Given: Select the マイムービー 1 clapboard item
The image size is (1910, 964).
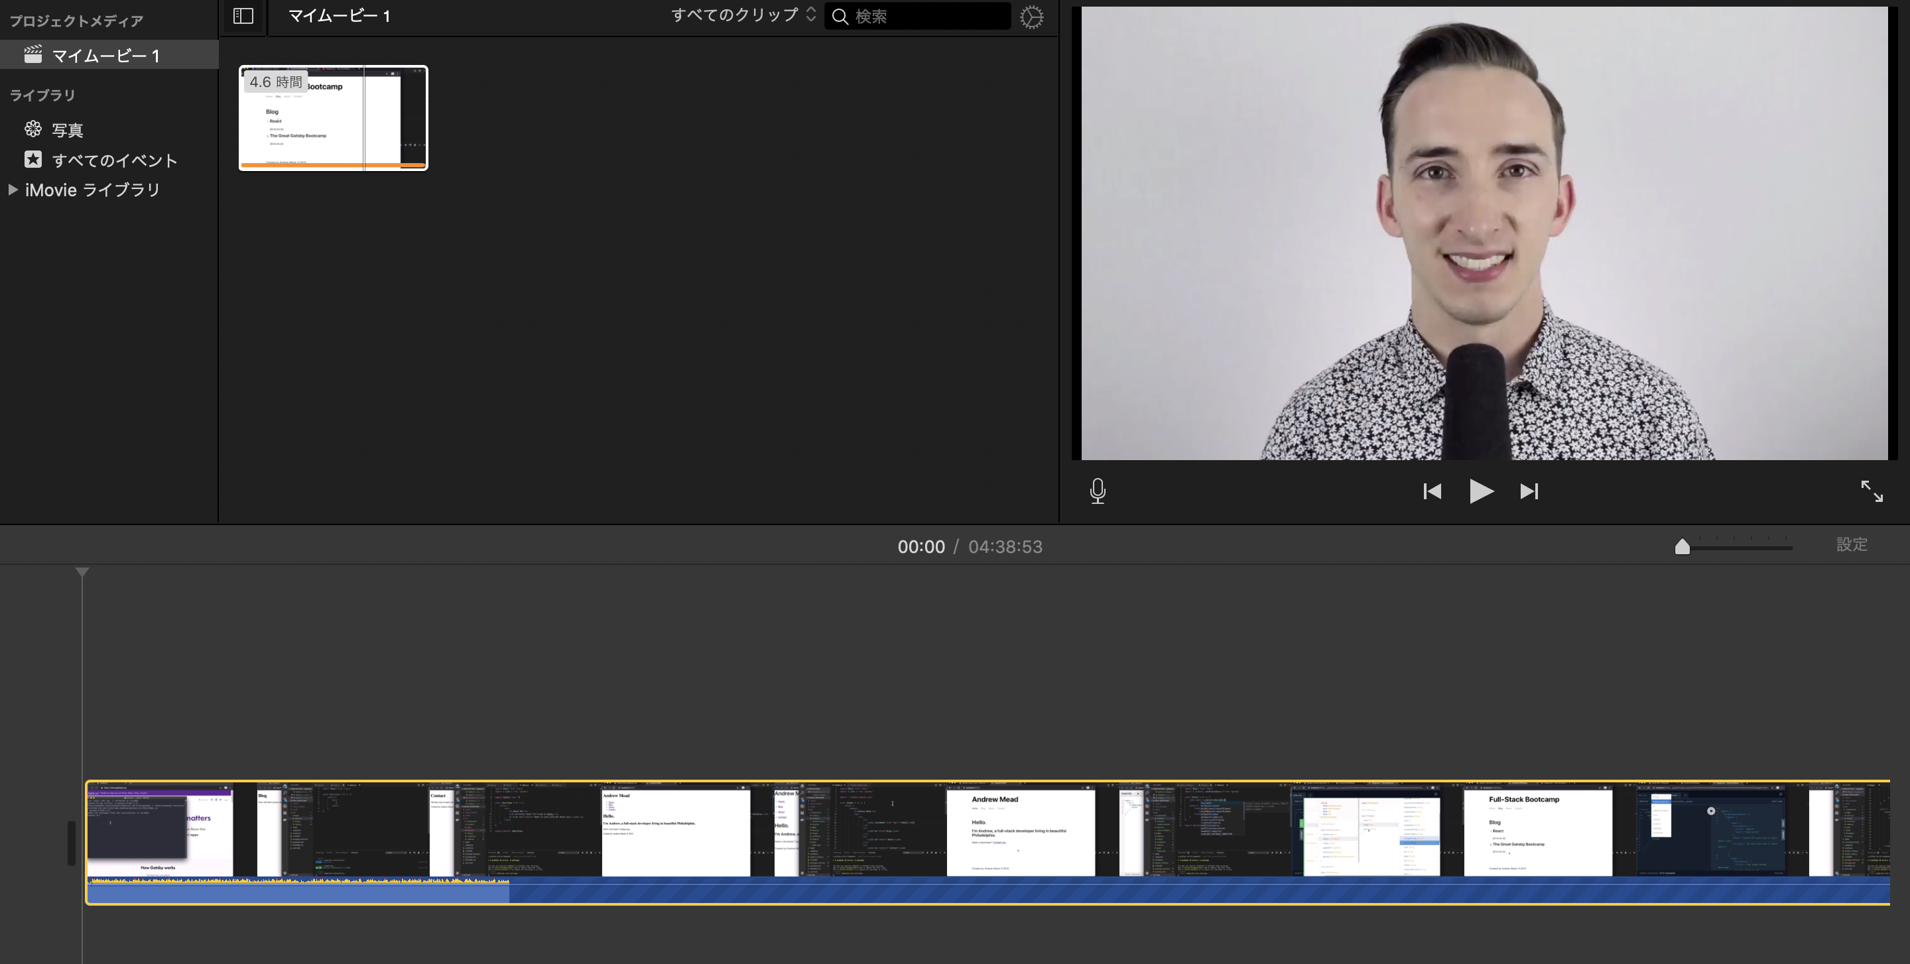Looking at the screenshot, I should point(104,56).
